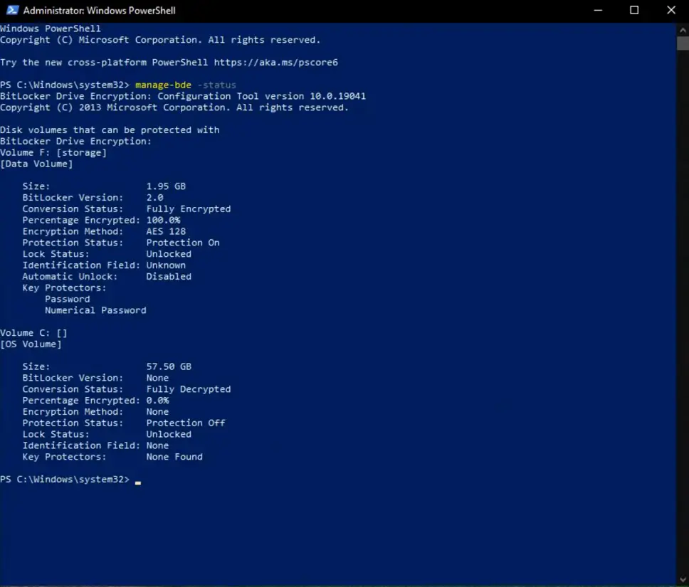Click the 'Protection Off' status text

pyautogui.click(x=186, y=423)
